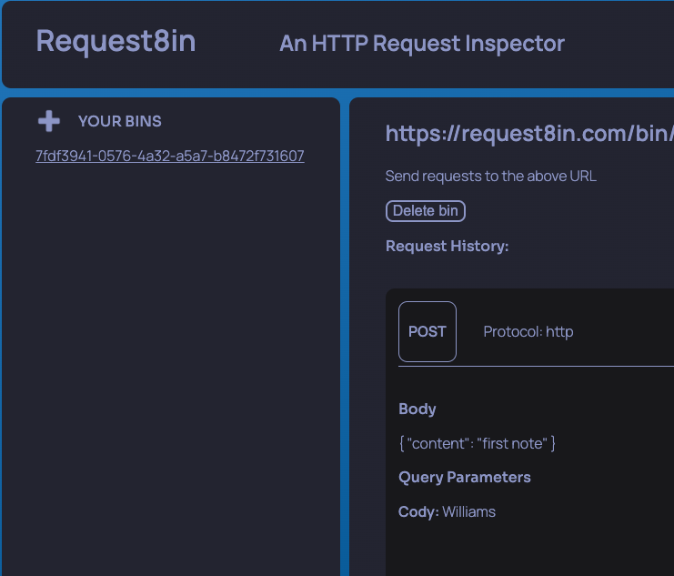The width and height of the screenshot is (674, 576).
Task: Open bin 7fdf3941-0576-4a32-a5a7-b8472f731607
Action: point(170,156)
